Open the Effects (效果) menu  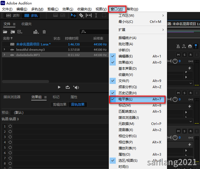tap(68, 9)
